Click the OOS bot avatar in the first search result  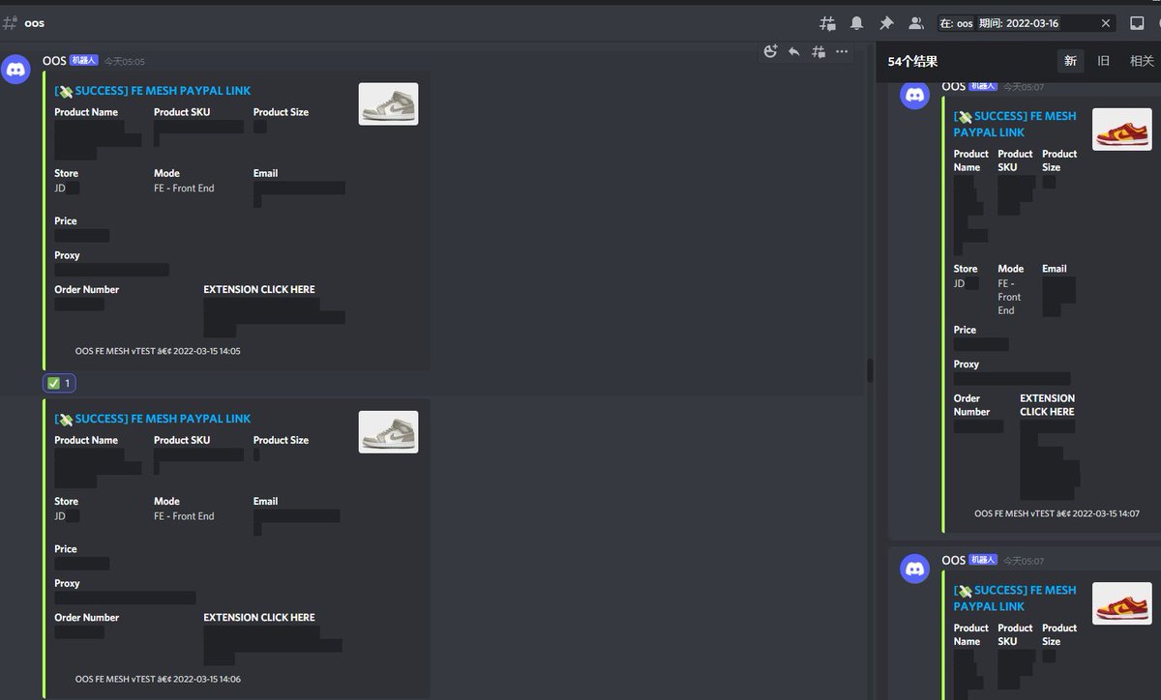pyautogui.click(x=915, y=96)
